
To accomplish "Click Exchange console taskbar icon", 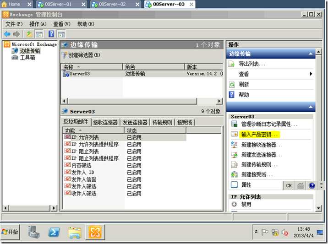I will point(95,232).
